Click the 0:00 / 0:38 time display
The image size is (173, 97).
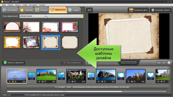(161, 63)
